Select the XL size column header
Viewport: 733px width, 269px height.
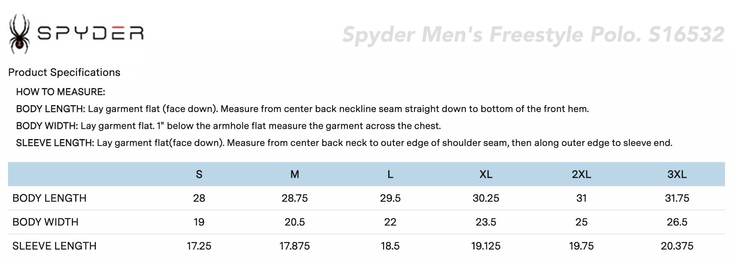(486, 175)
